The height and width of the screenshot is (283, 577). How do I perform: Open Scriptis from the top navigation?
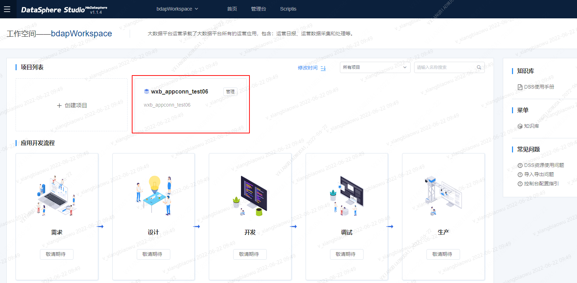click(288, 9)
